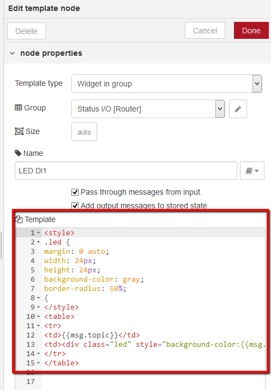Screen dimensions: 271x390
Task: Open the book icon dropdown beside Name
Action: pyautogui.click(x=252, y=171)
